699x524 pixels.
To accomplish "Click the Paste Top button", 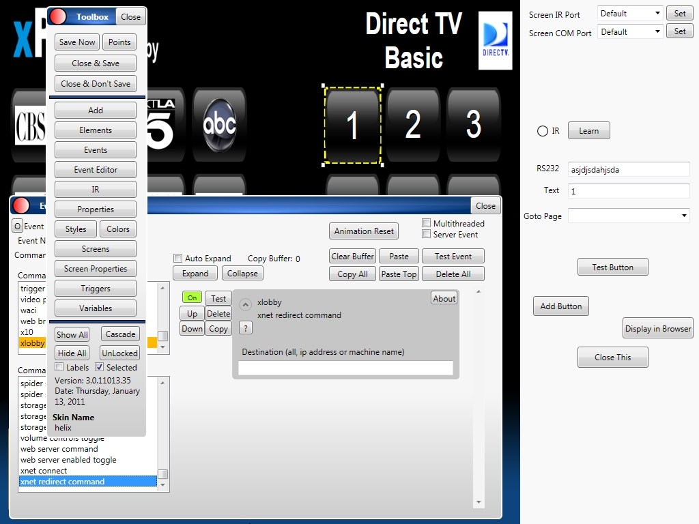I will [399, 274].
